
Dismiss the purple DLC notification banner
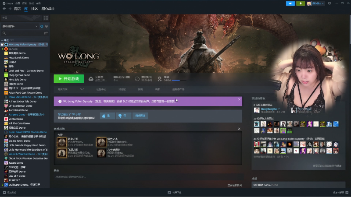[x=239, y=99]
